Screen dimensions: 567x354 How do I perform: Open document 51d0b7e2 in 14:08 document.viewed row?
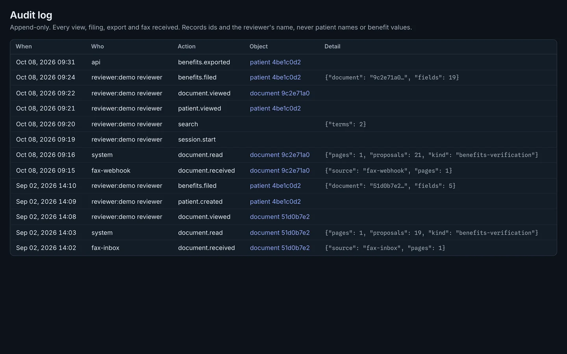pos(280,217)
